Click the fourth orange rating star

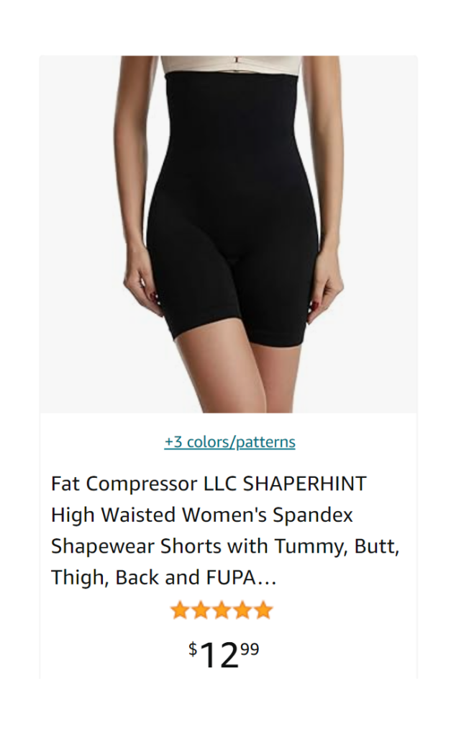(x=242, y=610)
